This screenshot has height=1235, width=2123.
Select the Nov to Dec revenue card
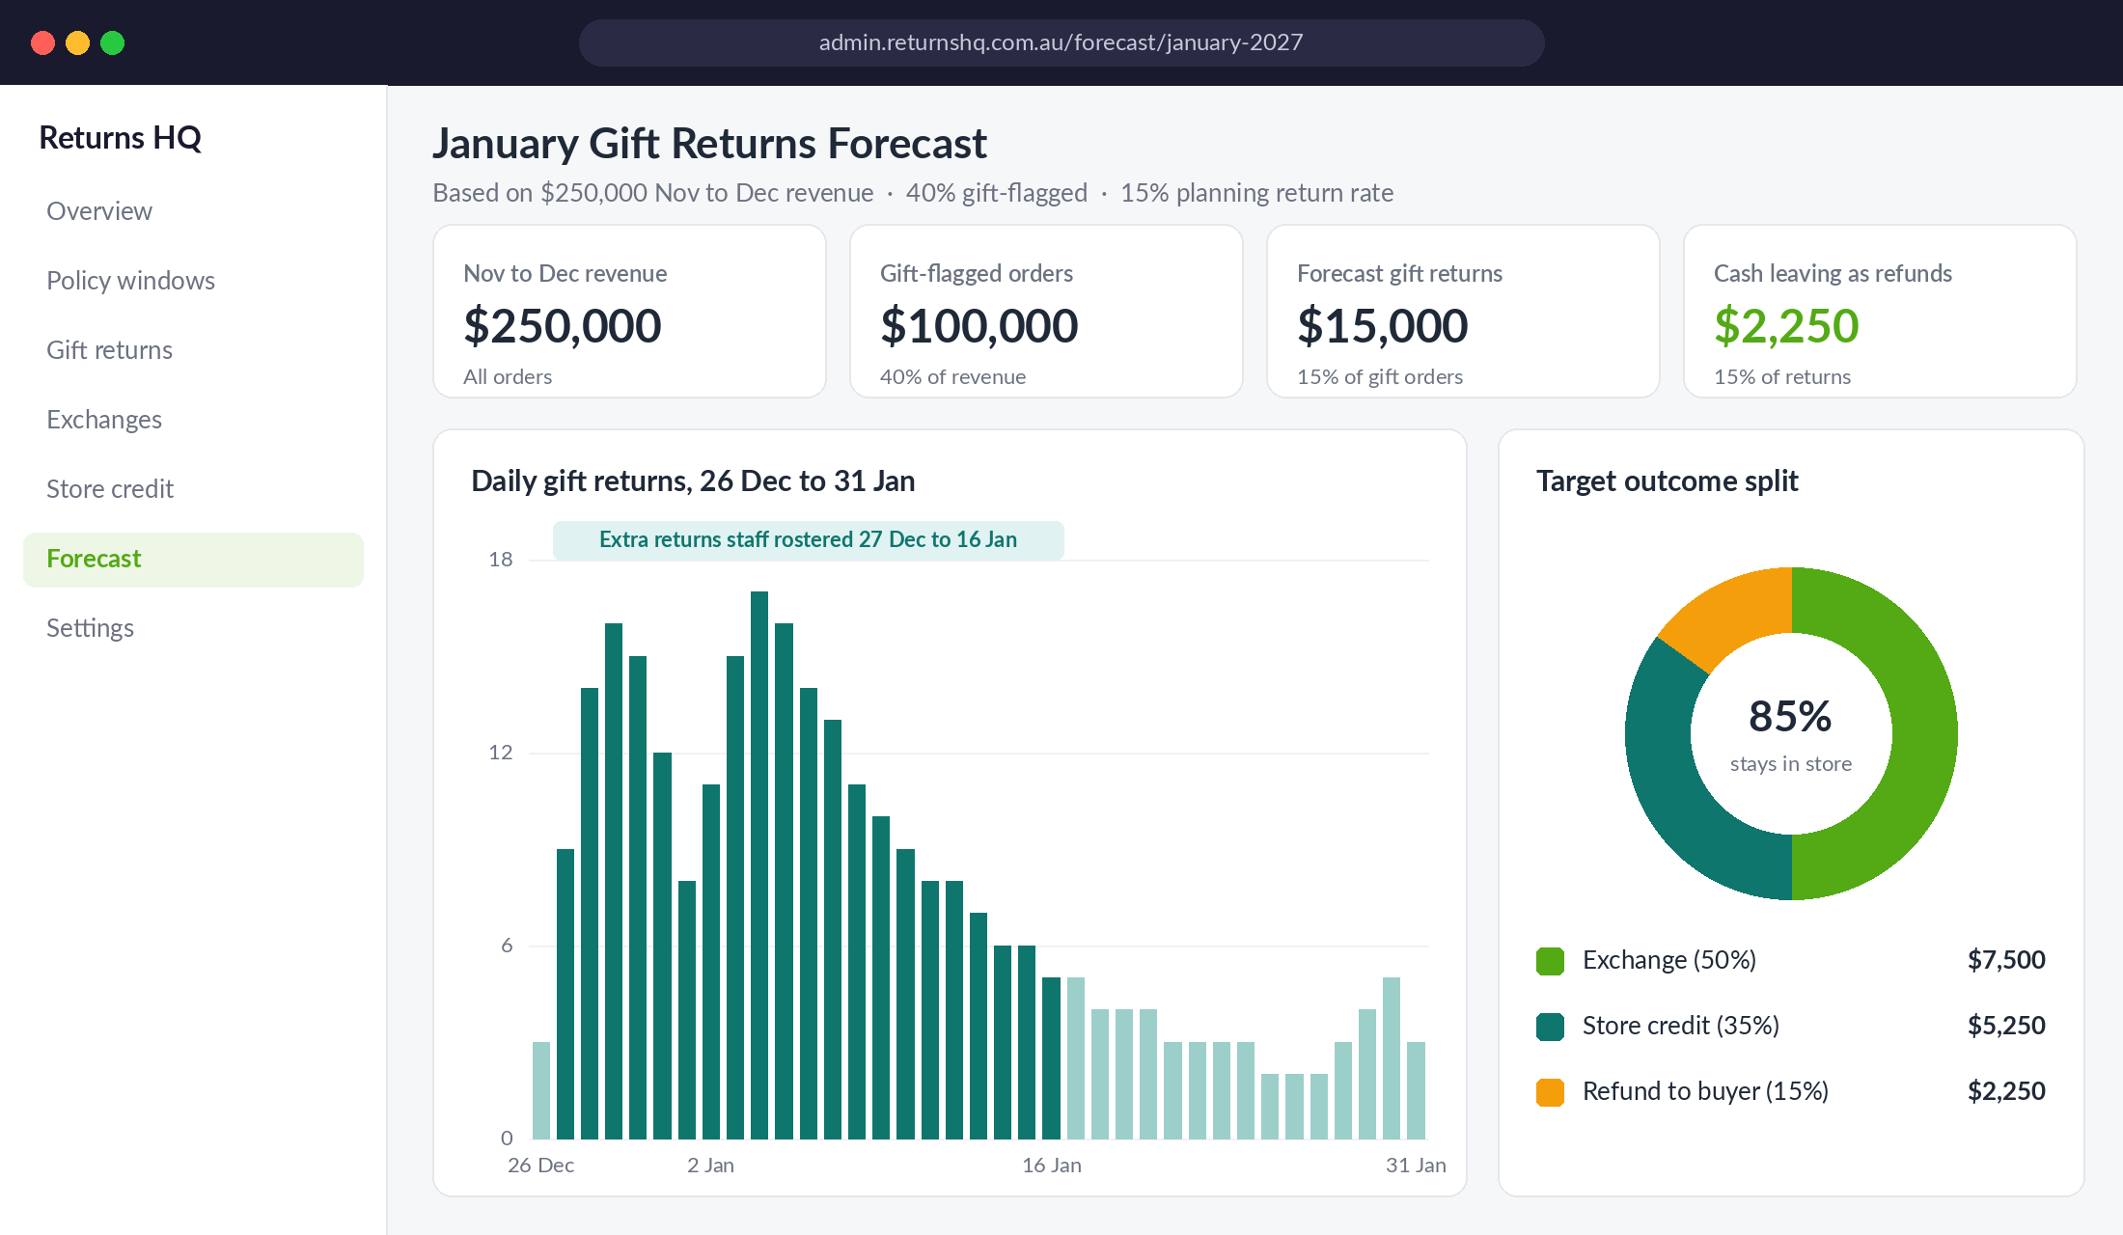629,312
